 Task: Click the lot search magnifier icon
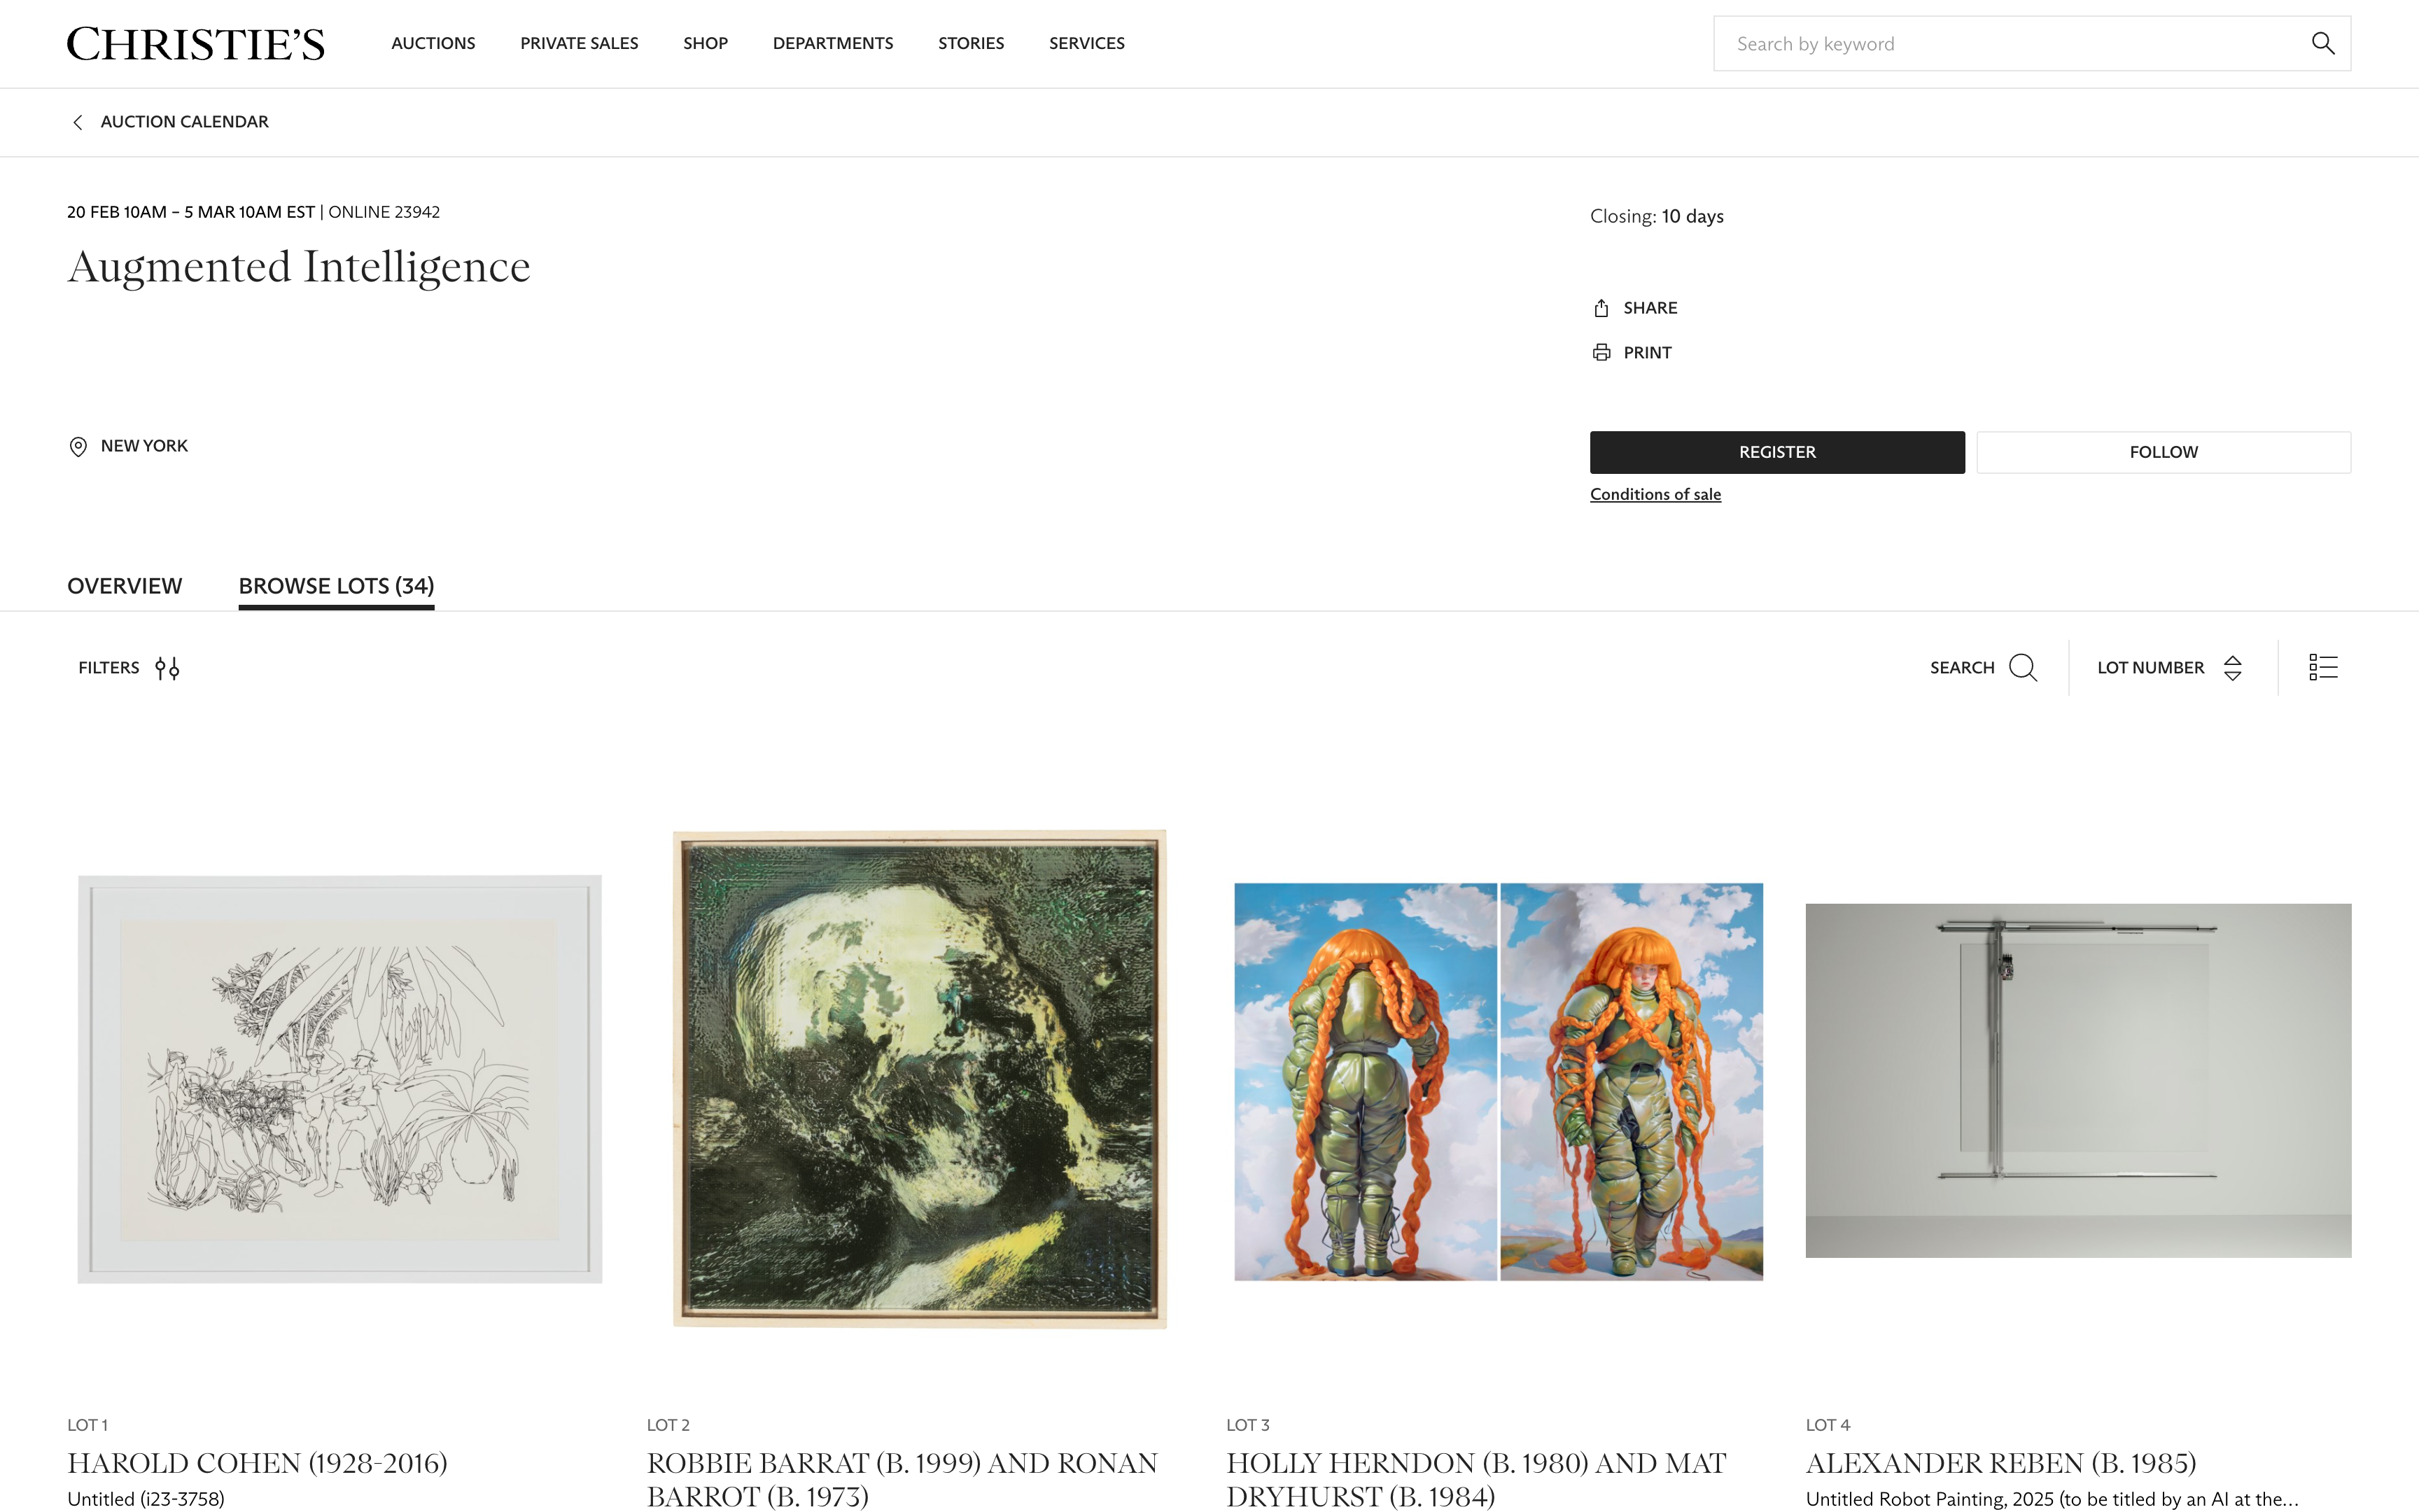(2023, 668)
